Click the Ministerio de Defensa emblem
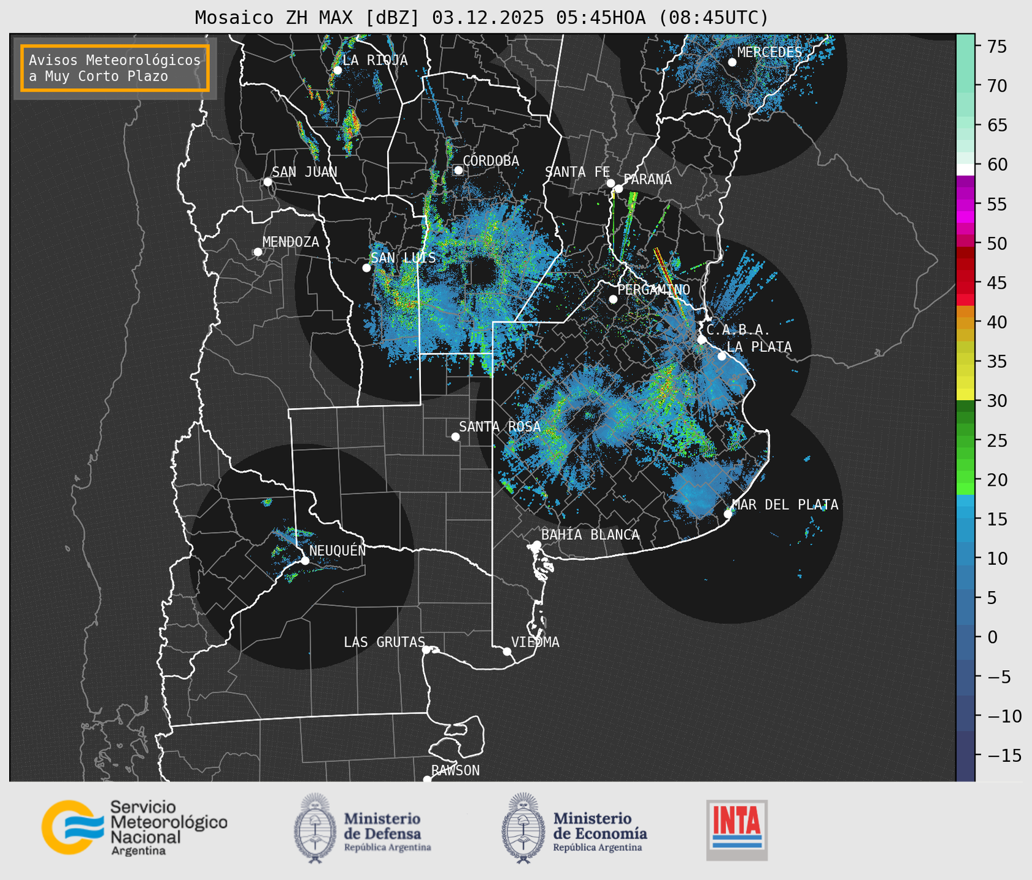Viewport: 1032px width, 880px height. [x=314, y=828]
